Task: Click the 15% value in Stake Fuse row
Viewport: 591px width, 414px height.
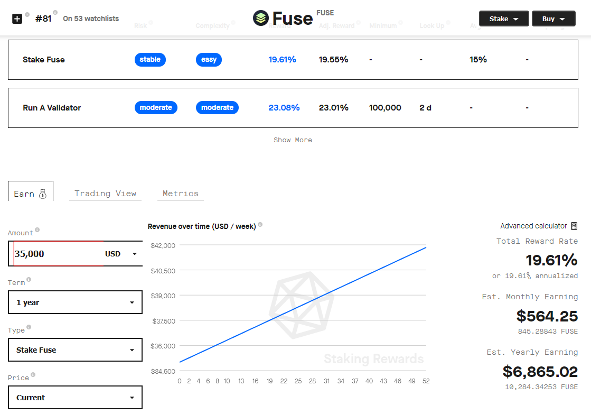Action: 479,60
